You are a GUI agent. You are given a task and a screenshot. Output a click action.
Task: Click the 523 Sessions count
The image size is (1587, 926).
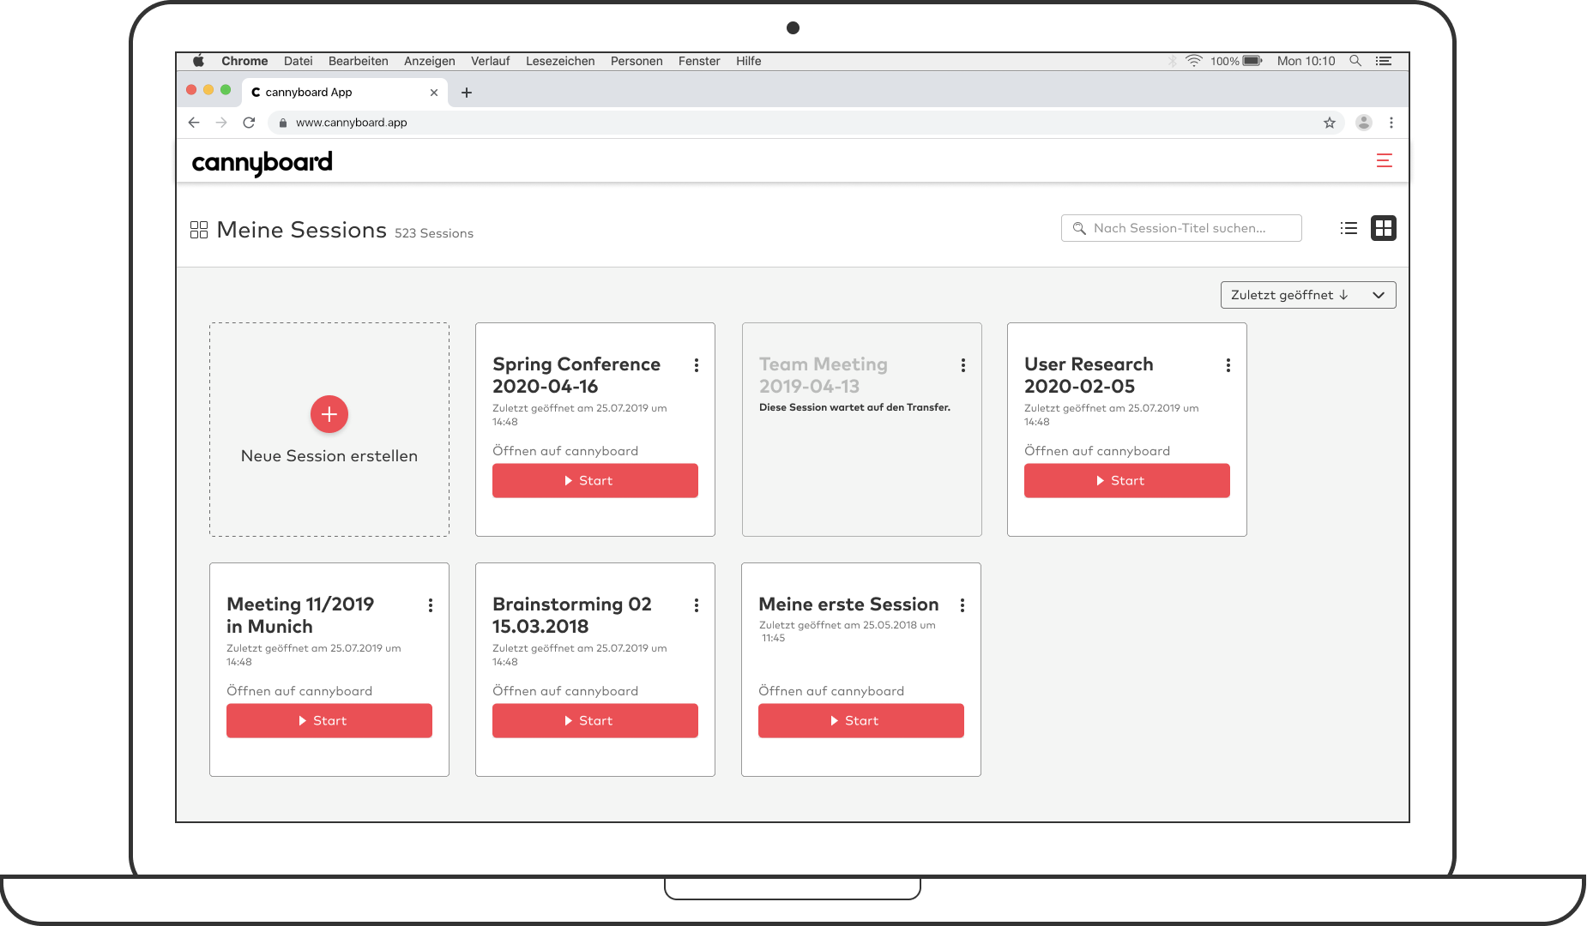point(434,233)
